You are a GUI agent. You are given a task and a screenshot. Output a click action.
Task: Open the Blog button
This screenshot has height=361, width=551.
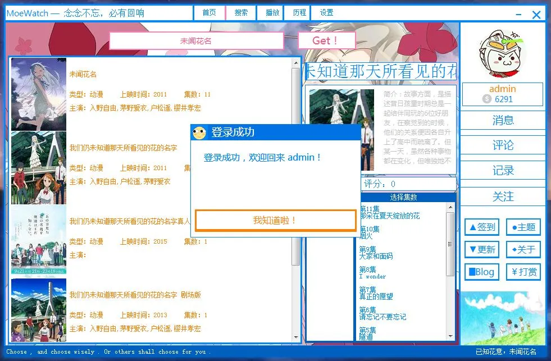(x=481, y=272)
